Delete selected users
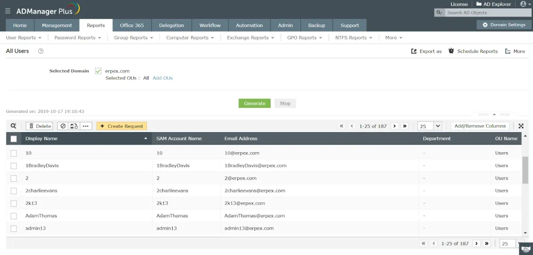 [x=39, y=126]
